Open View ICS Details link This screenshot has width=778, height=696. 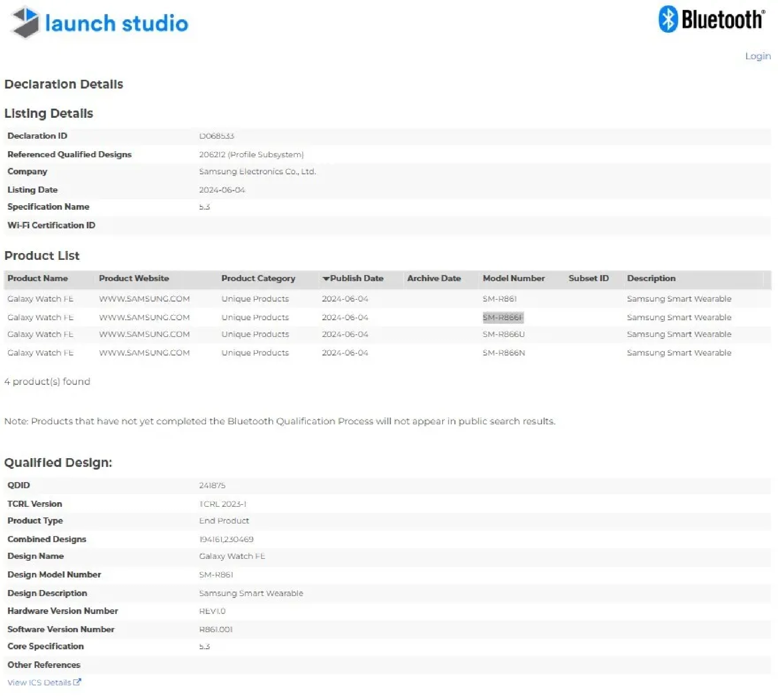point(40,682)
